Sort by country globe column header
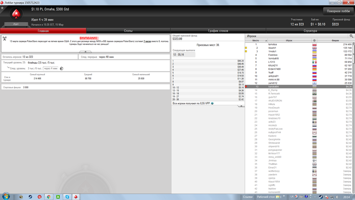The image size is (355, 200). pyautogui.click(x=314, y=40)
